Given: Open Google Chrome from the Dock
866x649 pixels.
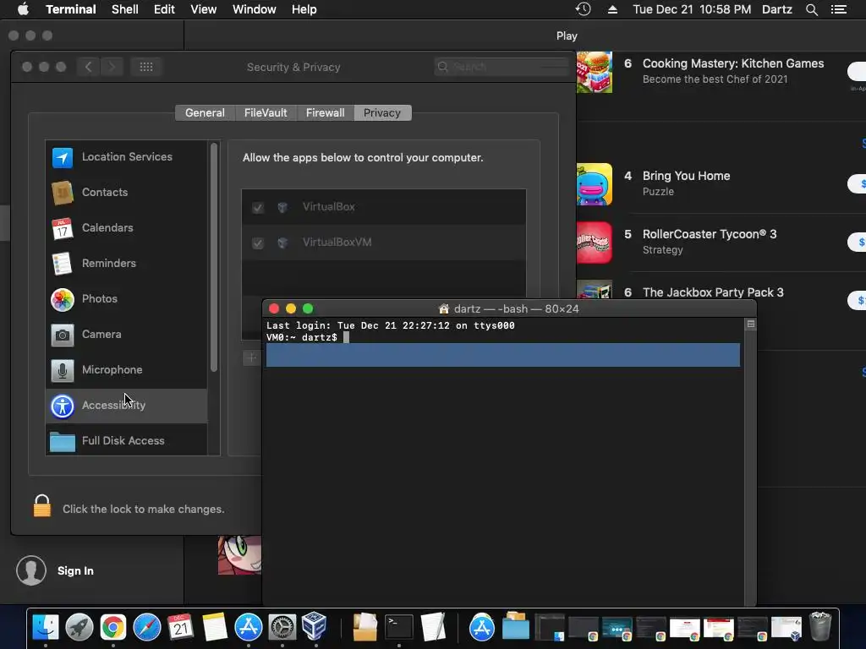Looking at the screenshot, I should (113, 628).
